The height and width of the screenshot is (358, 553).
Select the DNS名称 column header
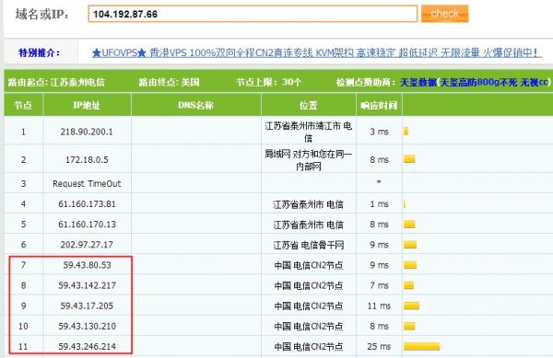(196, 105)
